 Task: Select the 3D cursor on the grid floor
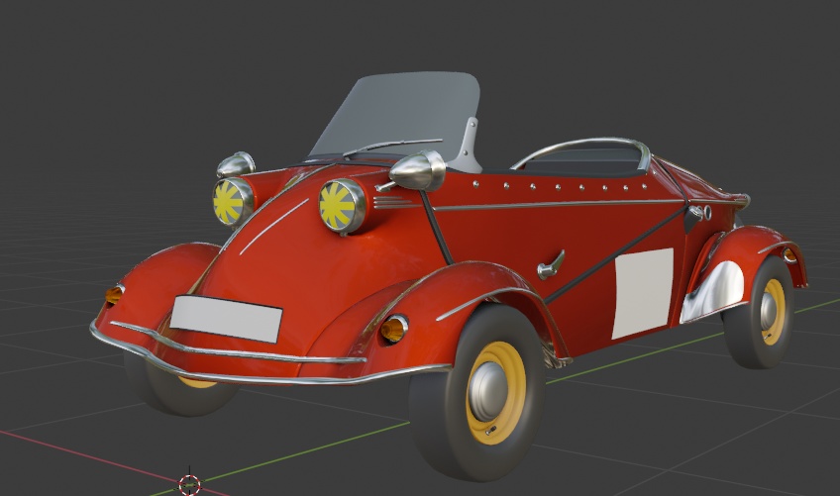pyautogui.click(x=189, y=485)
